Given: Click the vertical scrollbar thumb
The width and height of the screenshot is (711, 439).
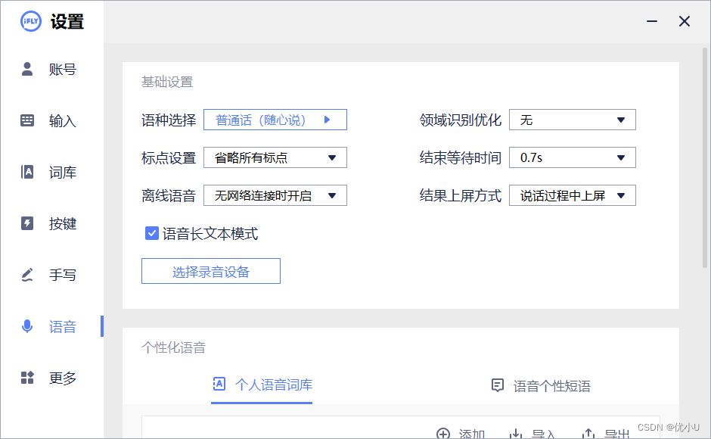Looking at the screenshot, I should (x=705, y=157).
